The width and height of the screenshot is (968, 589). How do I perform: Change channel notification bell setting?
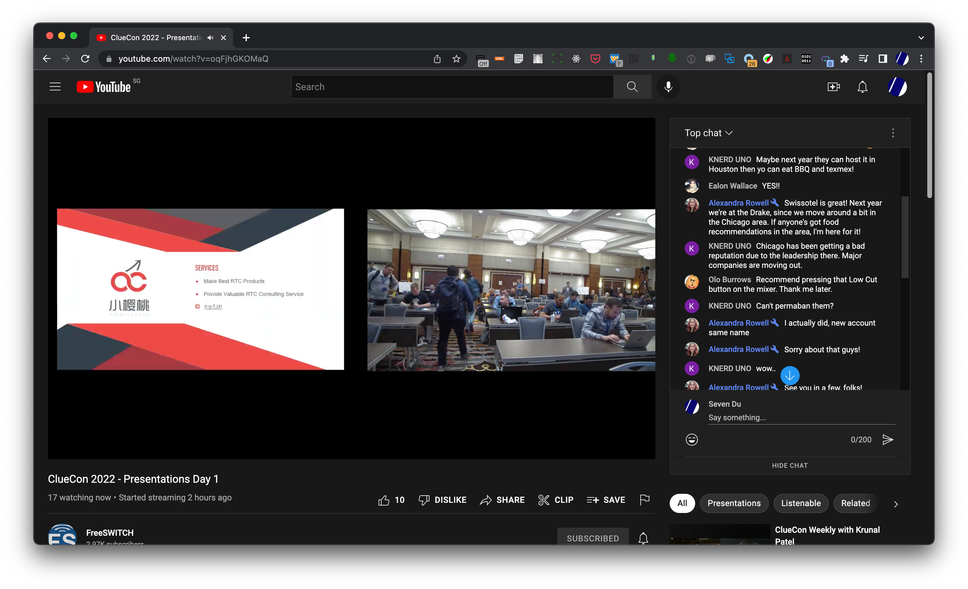(643, 538)
